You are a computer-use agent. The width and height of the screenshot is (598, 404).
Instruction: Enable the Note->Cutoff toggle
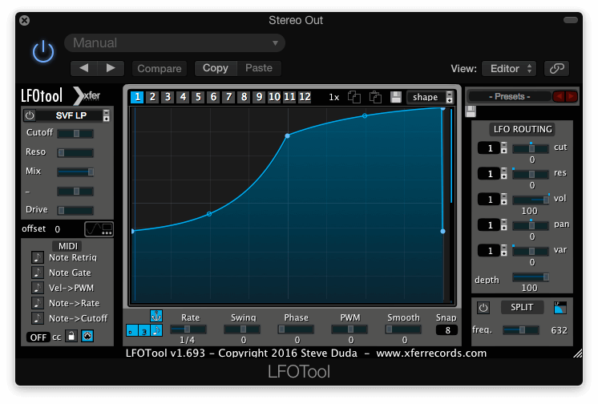(38, 318)
